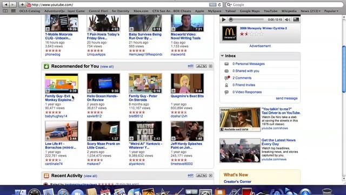The width and height of the screenshot is (346, 195).
Task: Toggle ad video fullscreen icon
Action: point(296,19)
